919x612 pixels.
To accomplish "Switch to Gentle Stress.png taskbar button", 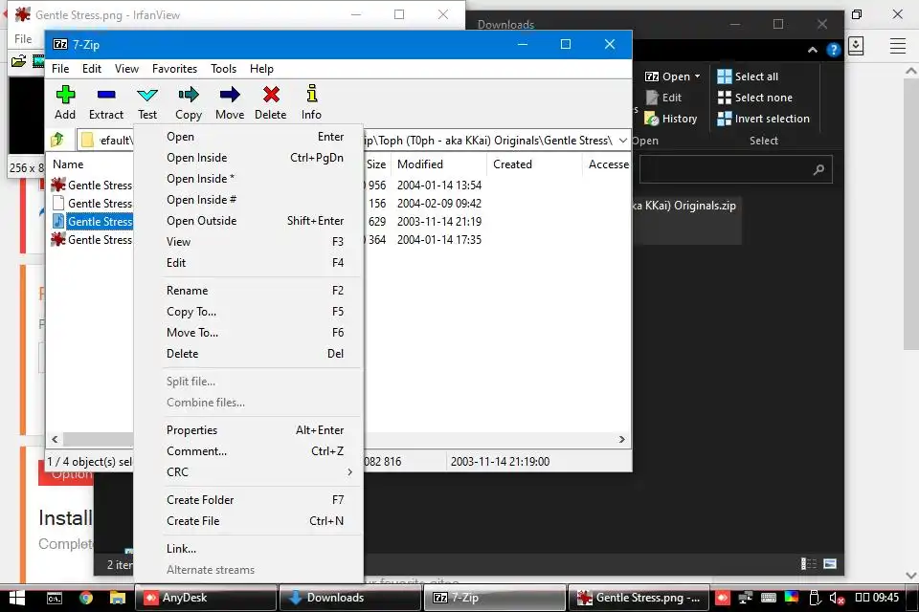I will click(x=639, y=598).
